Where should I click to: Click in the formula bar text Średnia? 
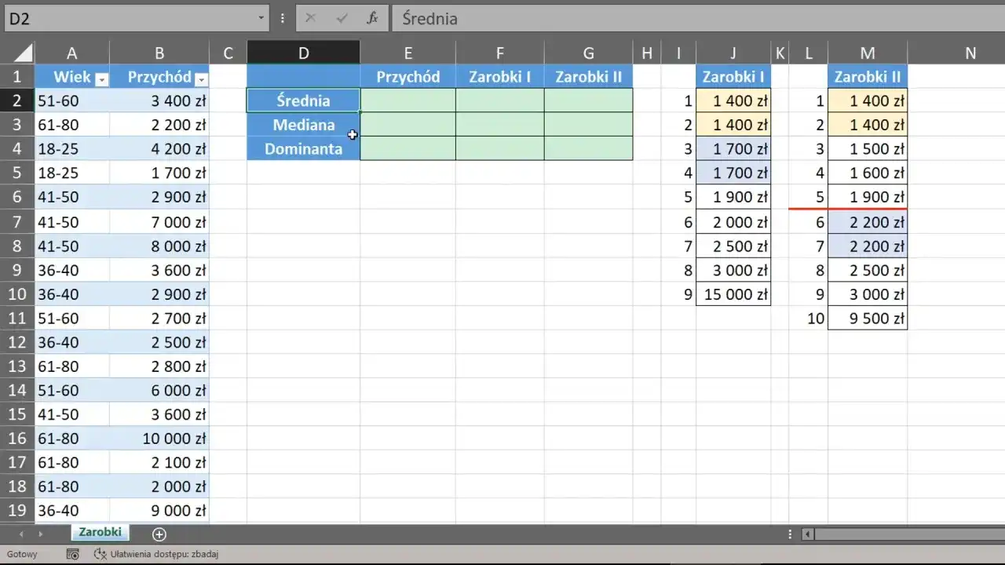pyautogui.click(x=429, y=18)
